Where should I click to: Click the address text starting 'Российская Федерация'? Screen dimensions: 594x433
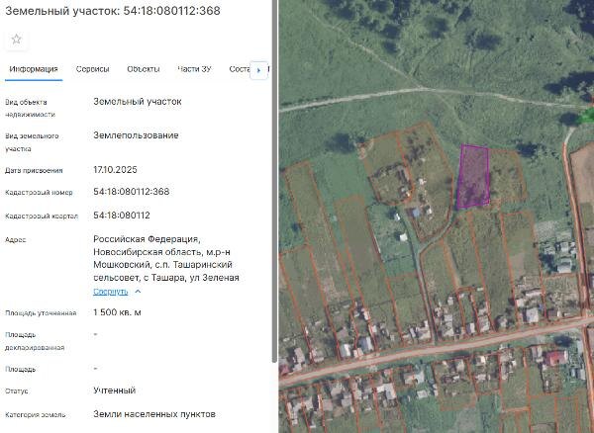coord(166,258)
